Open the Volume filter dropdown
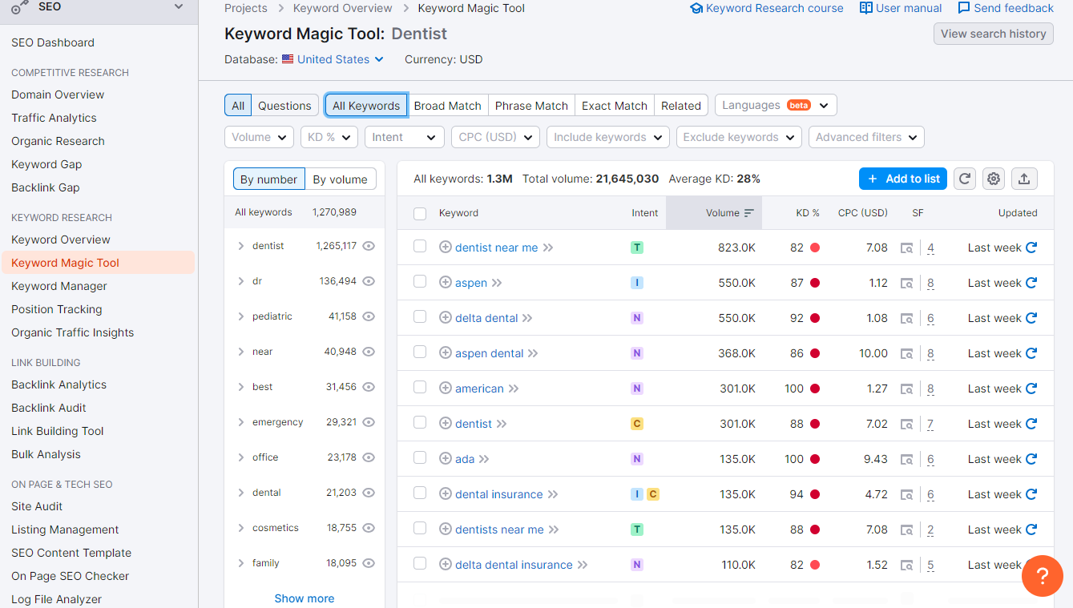The height and width of the screenshot is (608, 1073). [259, 137]
